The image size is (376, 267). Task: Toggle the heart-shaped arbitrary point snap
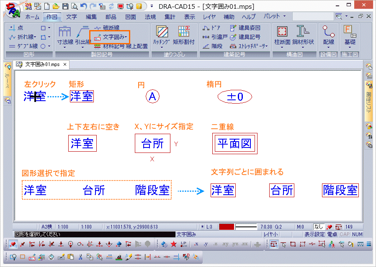13,244
